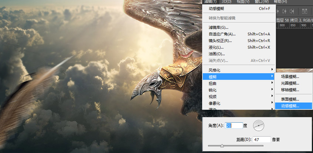Click the greyed-out 消失点(V)... entry
313x153 pixels.
(239, 61)
